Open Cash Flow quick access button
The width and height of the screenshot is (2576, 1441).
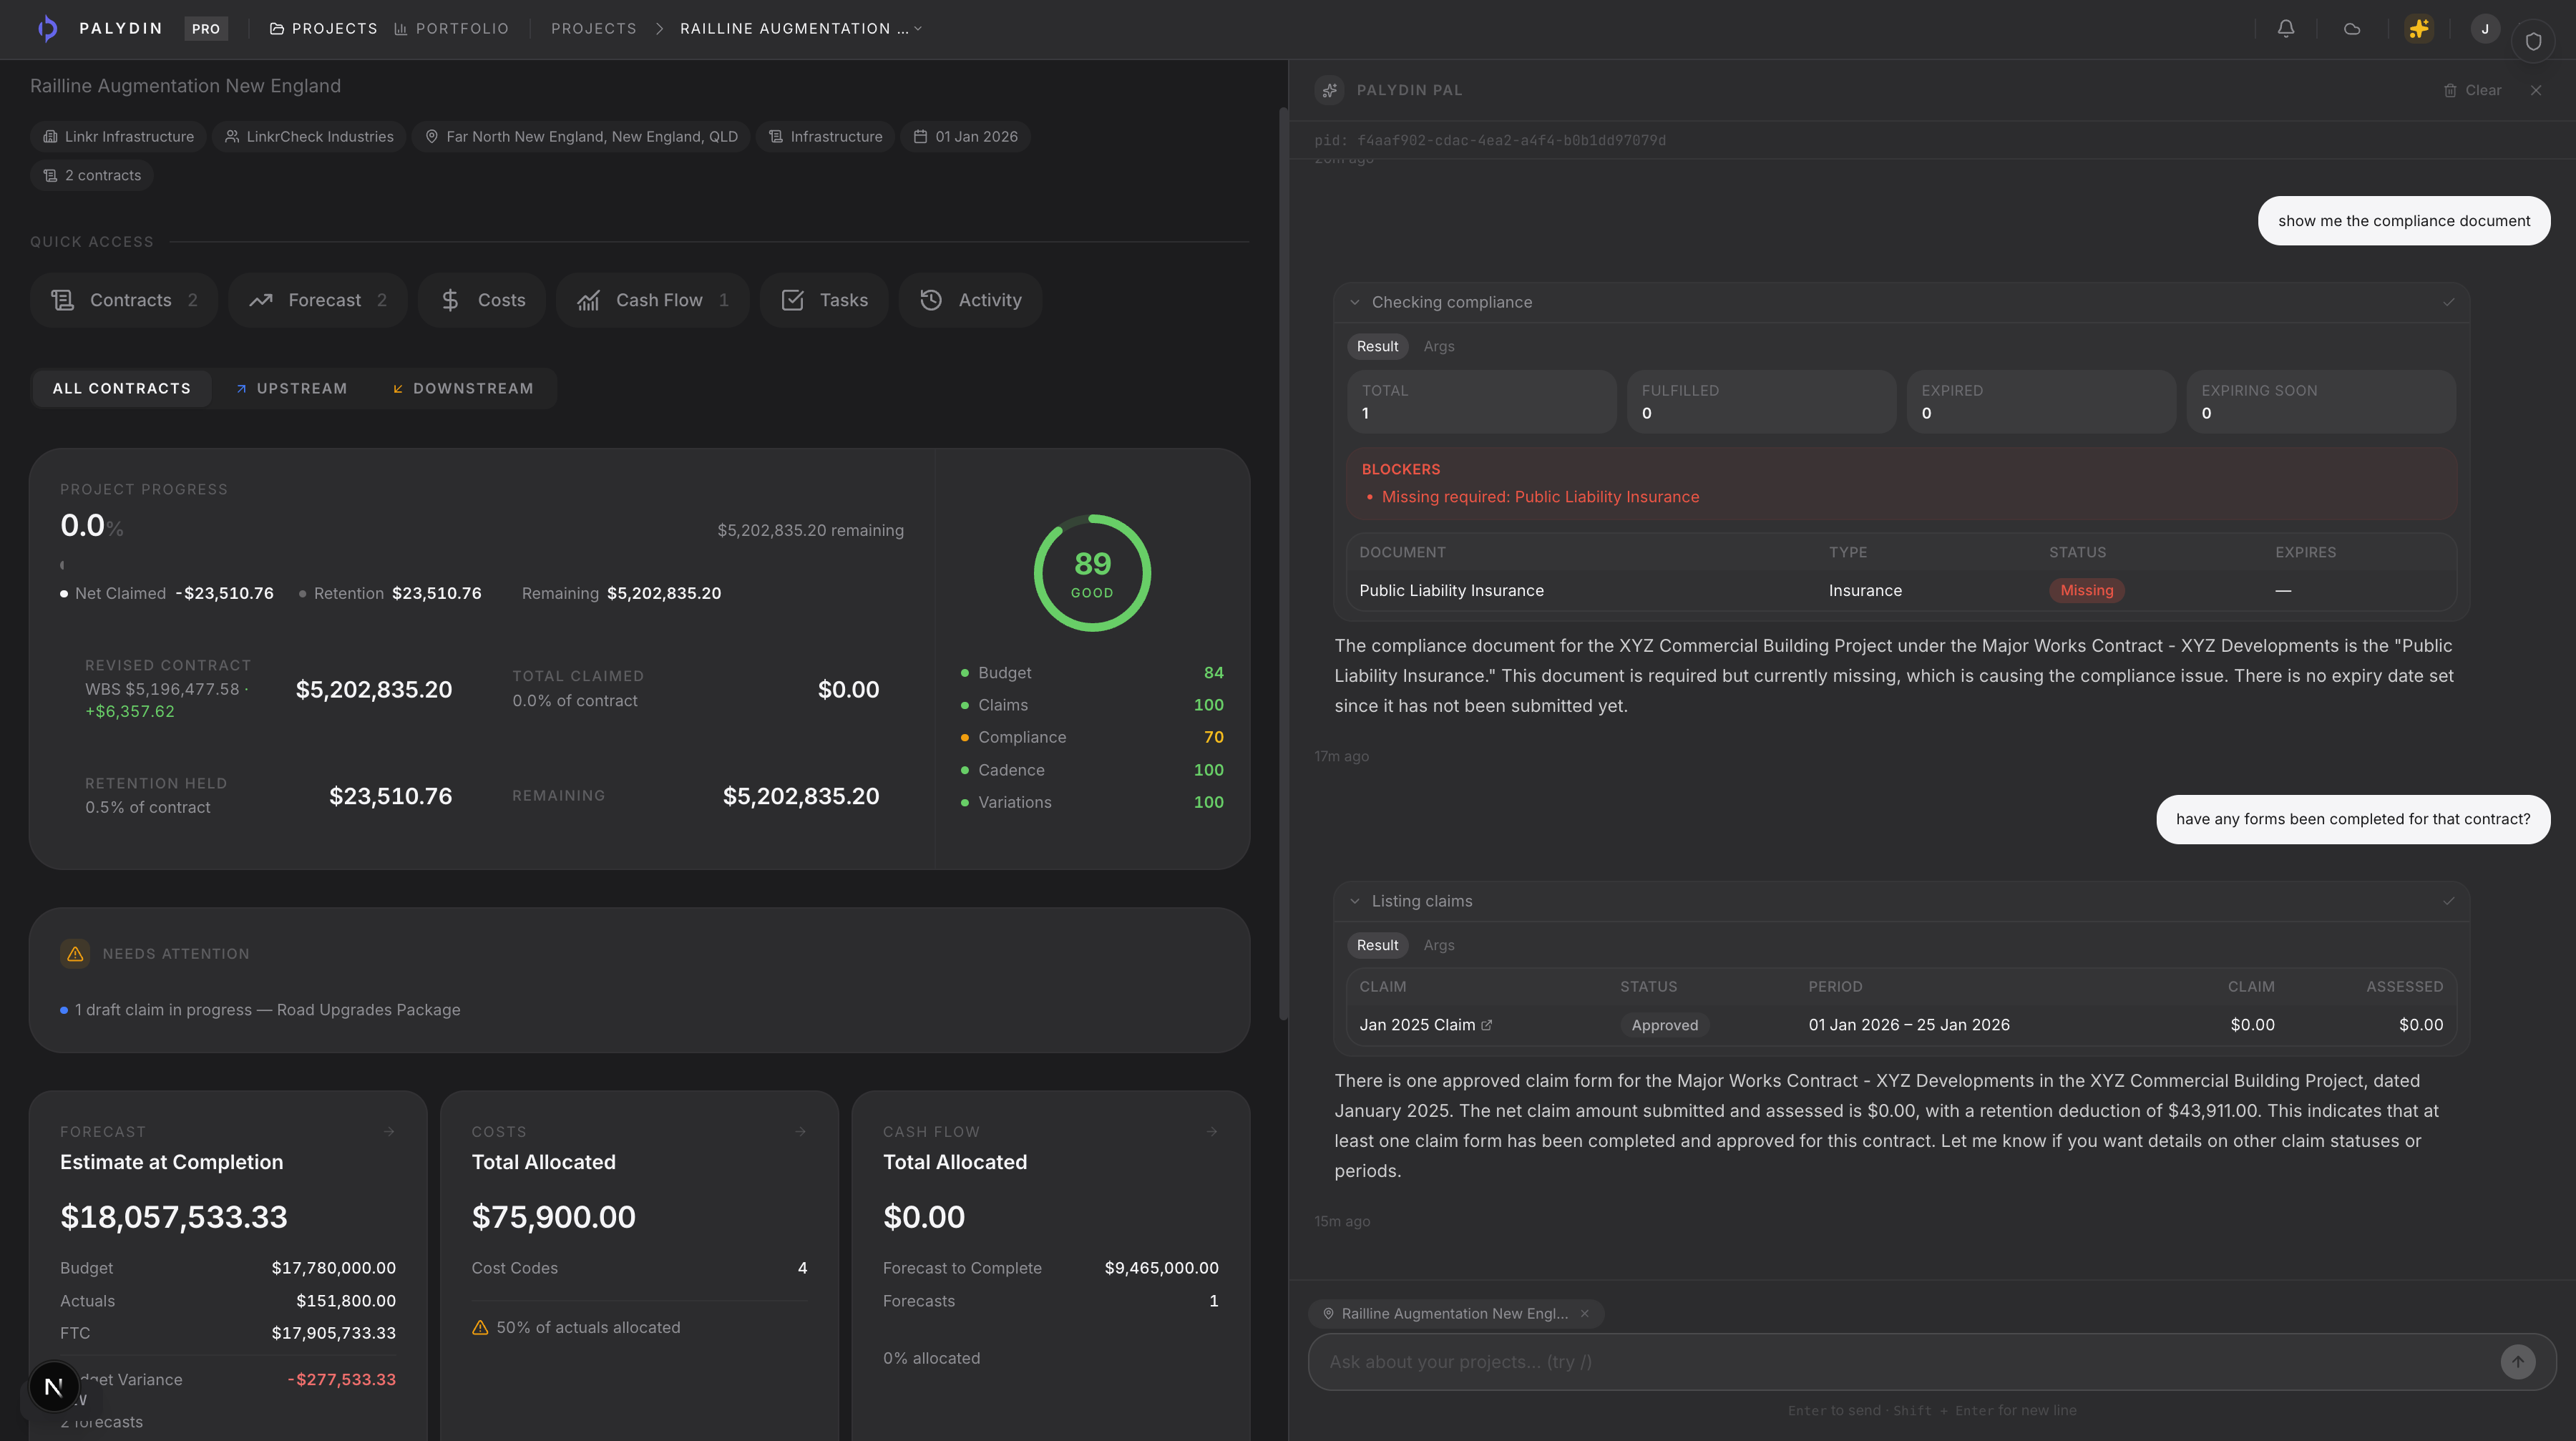click(653, 300)
